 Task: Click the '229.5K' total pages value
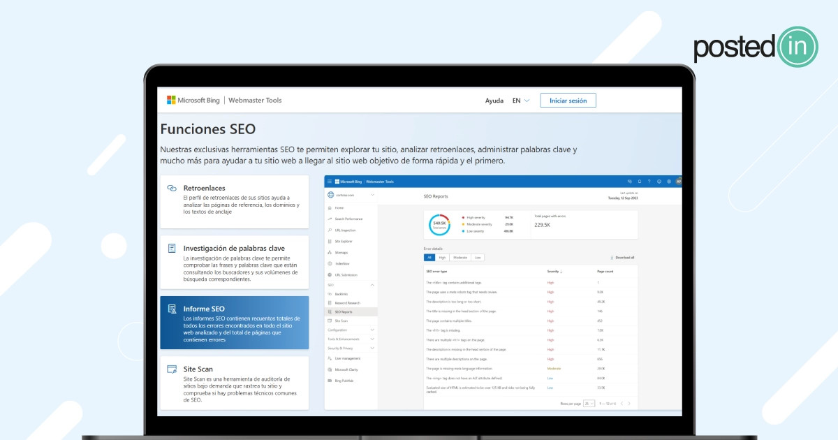tap(543, 225)
